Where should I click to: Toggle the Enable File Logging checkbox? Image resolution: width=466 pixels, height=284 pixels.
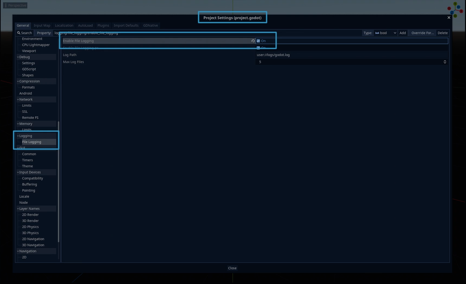coord(258,41)
